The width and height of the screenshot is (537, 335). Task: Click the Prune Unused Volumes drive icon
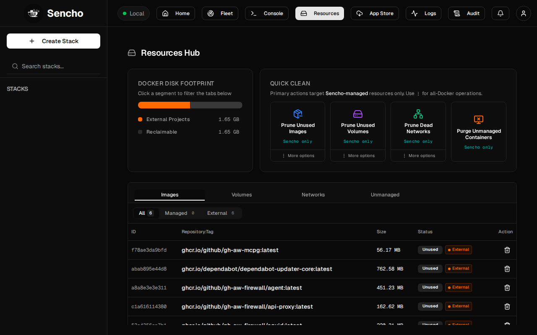coord(358,114)
